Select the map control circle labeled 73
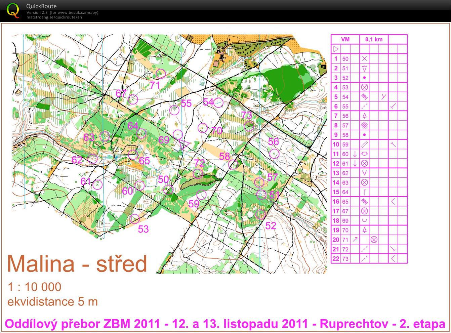The image size is (451, 333). point(249,126)
